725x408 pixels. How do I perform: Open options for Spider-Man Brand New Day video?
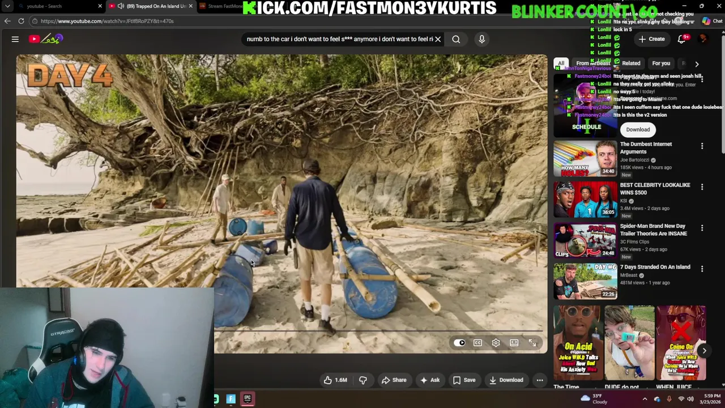click(x=702, y=228)
